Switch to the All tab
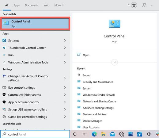The image size is (159, 138). [x=7, y=5]
